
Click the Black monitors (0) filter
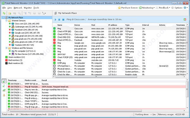(14, 63)
